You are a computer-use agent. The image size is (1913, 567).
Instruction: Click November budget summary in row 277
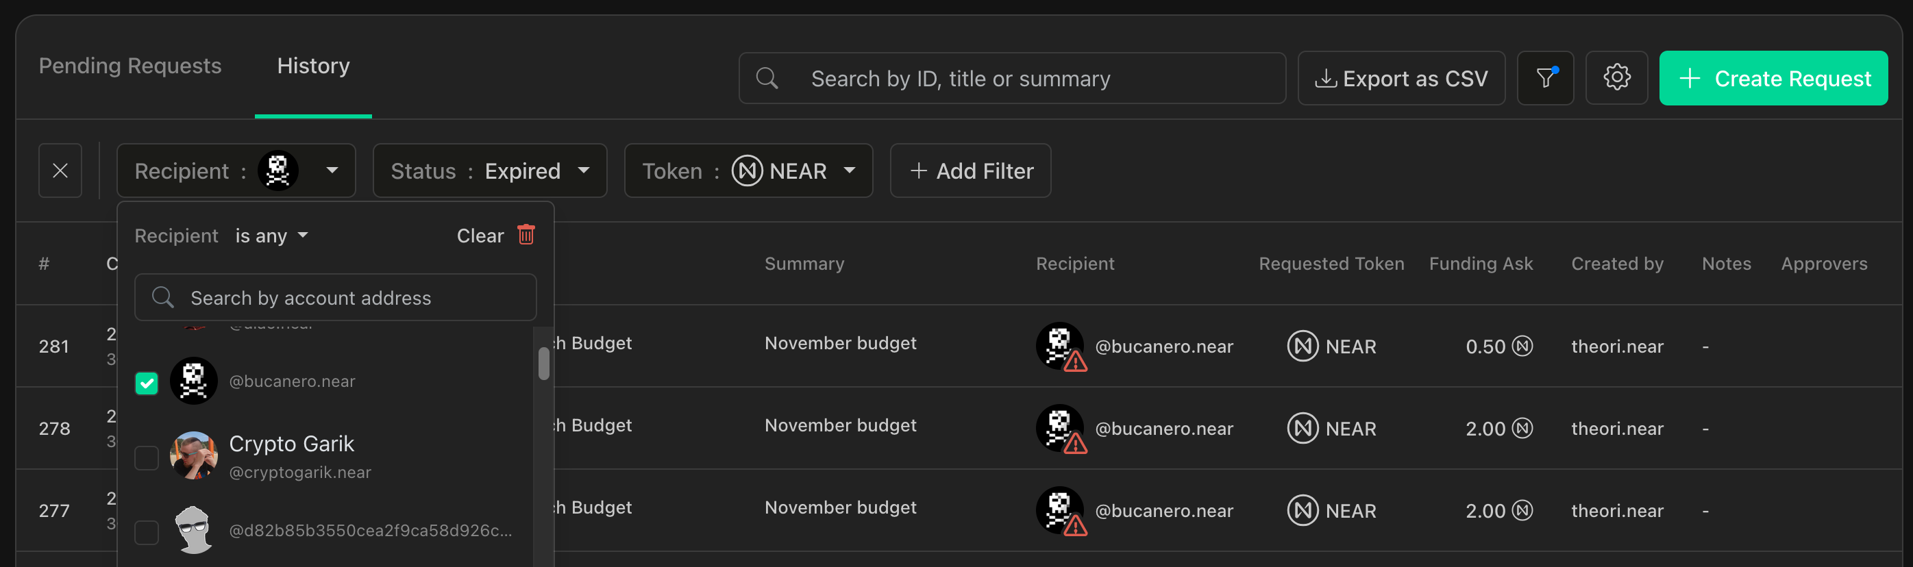tap(840, 507)
